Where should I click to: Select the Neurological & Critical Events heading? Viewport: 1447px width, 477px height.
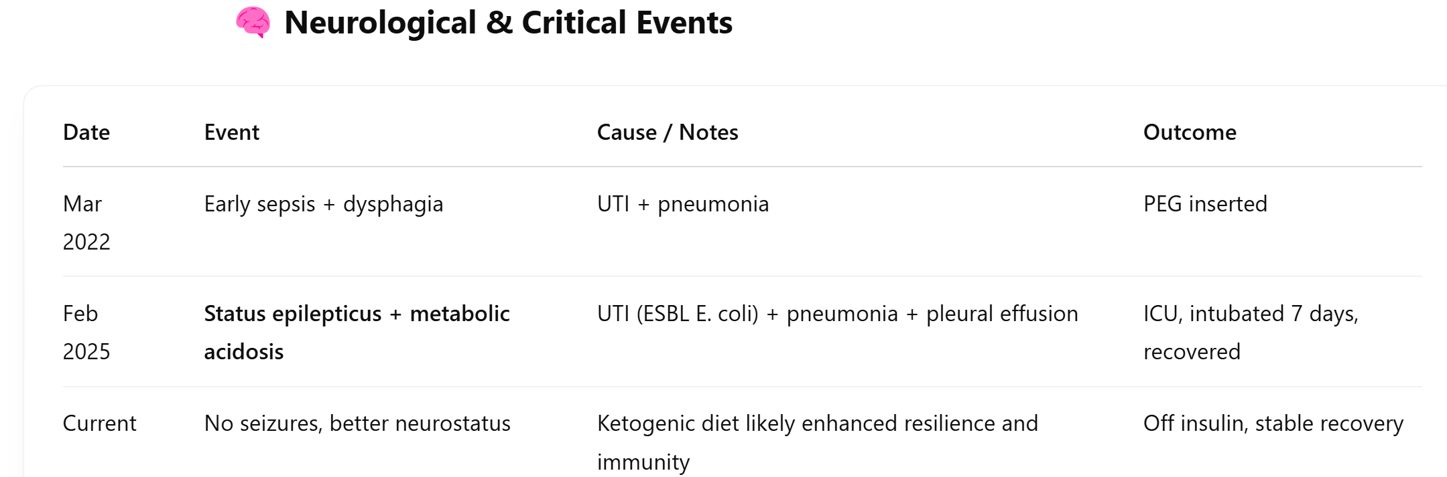click(x=508, y=23)
